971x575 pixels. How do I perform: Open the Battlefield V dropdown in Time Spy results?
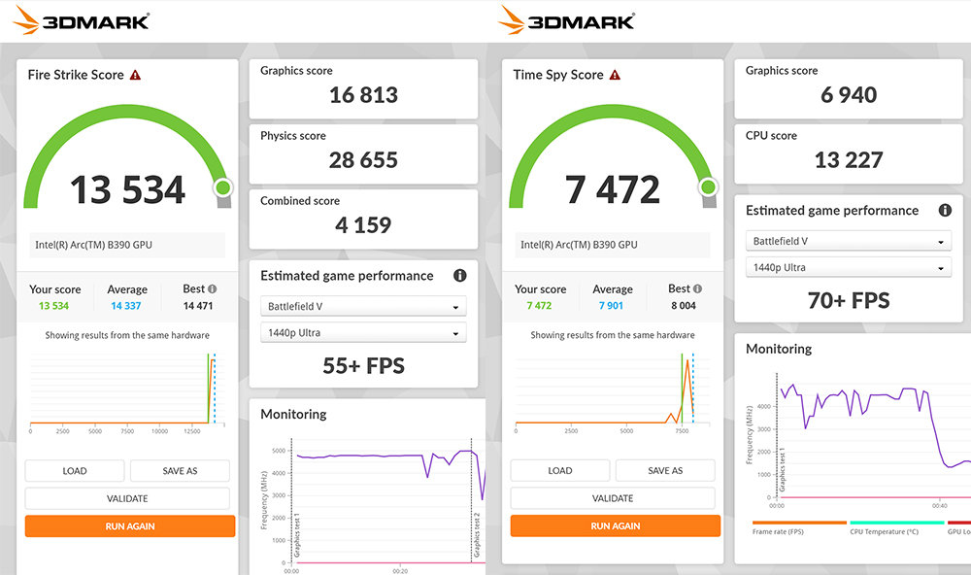[x=848, y=242]
